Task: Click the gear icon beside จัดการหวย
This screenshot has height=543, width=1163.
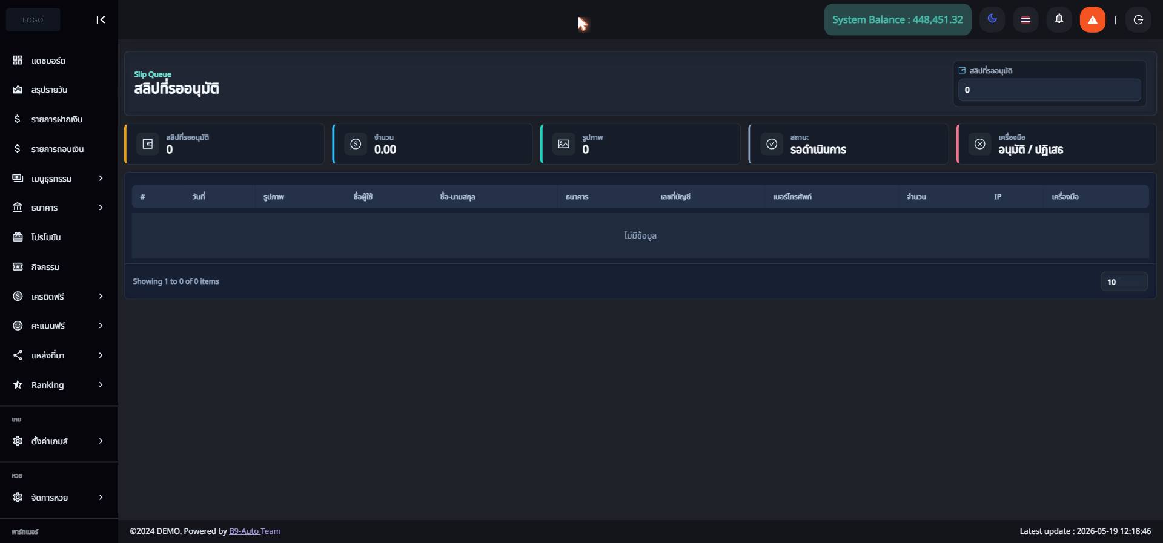Action: [x=18, y=497]
